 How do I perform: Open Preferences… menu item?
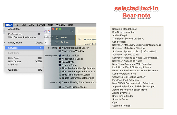(x=24, y=34)
